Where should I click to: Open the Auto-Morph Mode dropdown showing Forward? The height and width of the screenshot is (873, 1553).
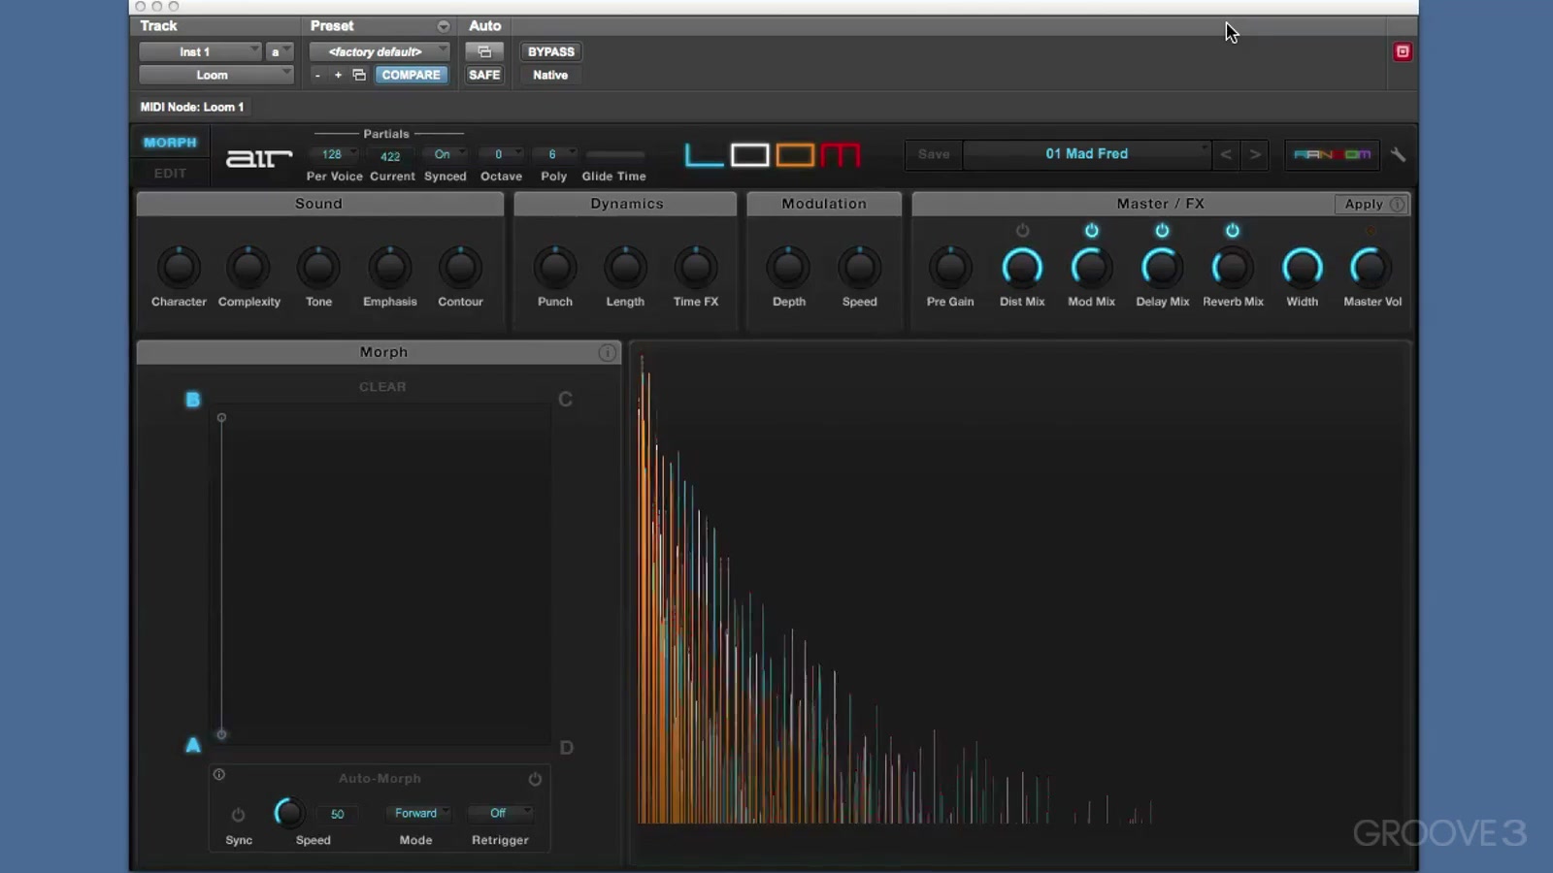(417, 813)
